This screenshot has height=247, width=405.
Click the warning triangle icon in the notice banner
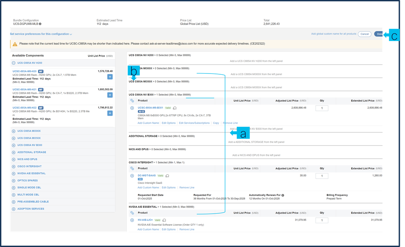pyautogui.click(x=15, y=44)
